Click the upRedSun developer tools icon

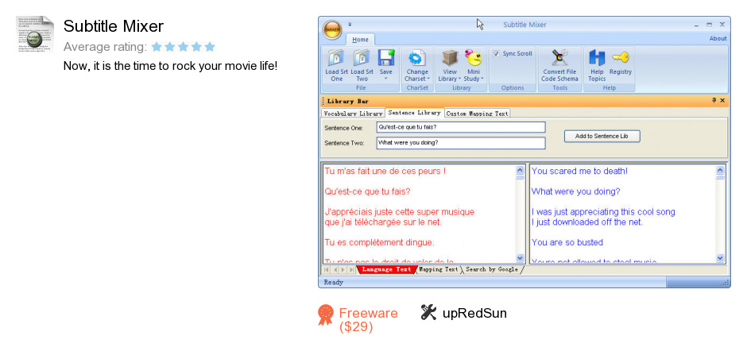coord(429,312)
